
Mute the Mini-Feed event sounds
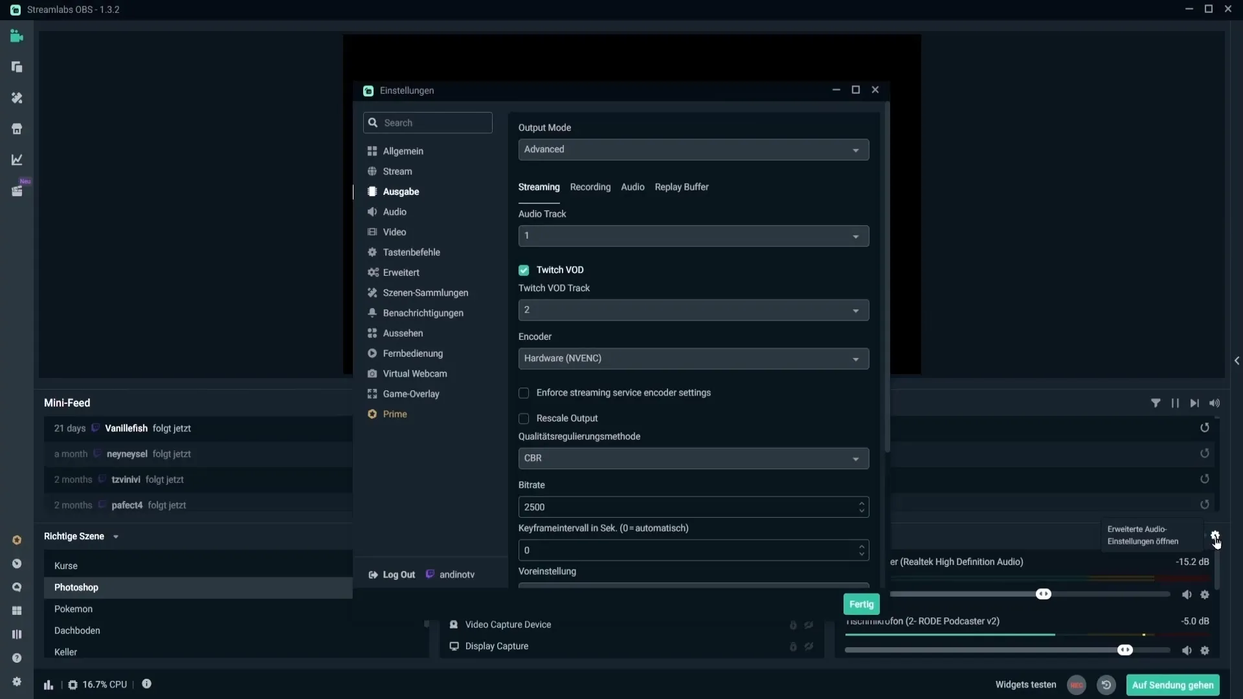[x=1215, y=403]
